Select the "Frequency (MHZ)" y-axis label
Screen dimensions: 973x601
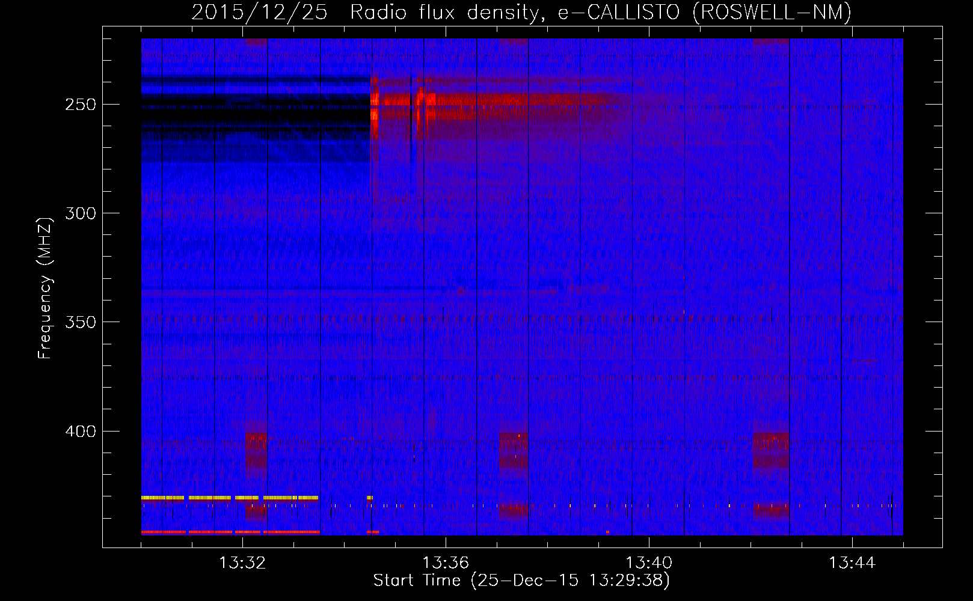45,288
